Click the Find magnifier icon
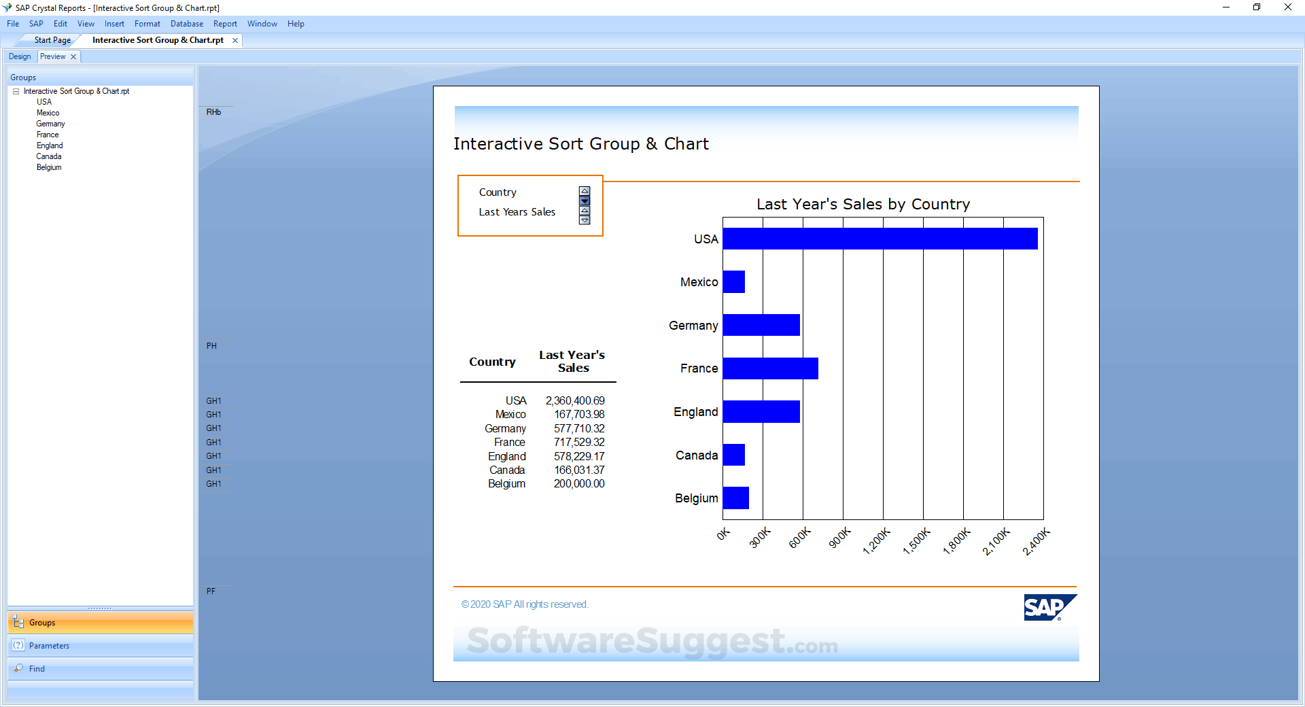The width and height of the screenshot is (1305, 707). tap(18, 668)
